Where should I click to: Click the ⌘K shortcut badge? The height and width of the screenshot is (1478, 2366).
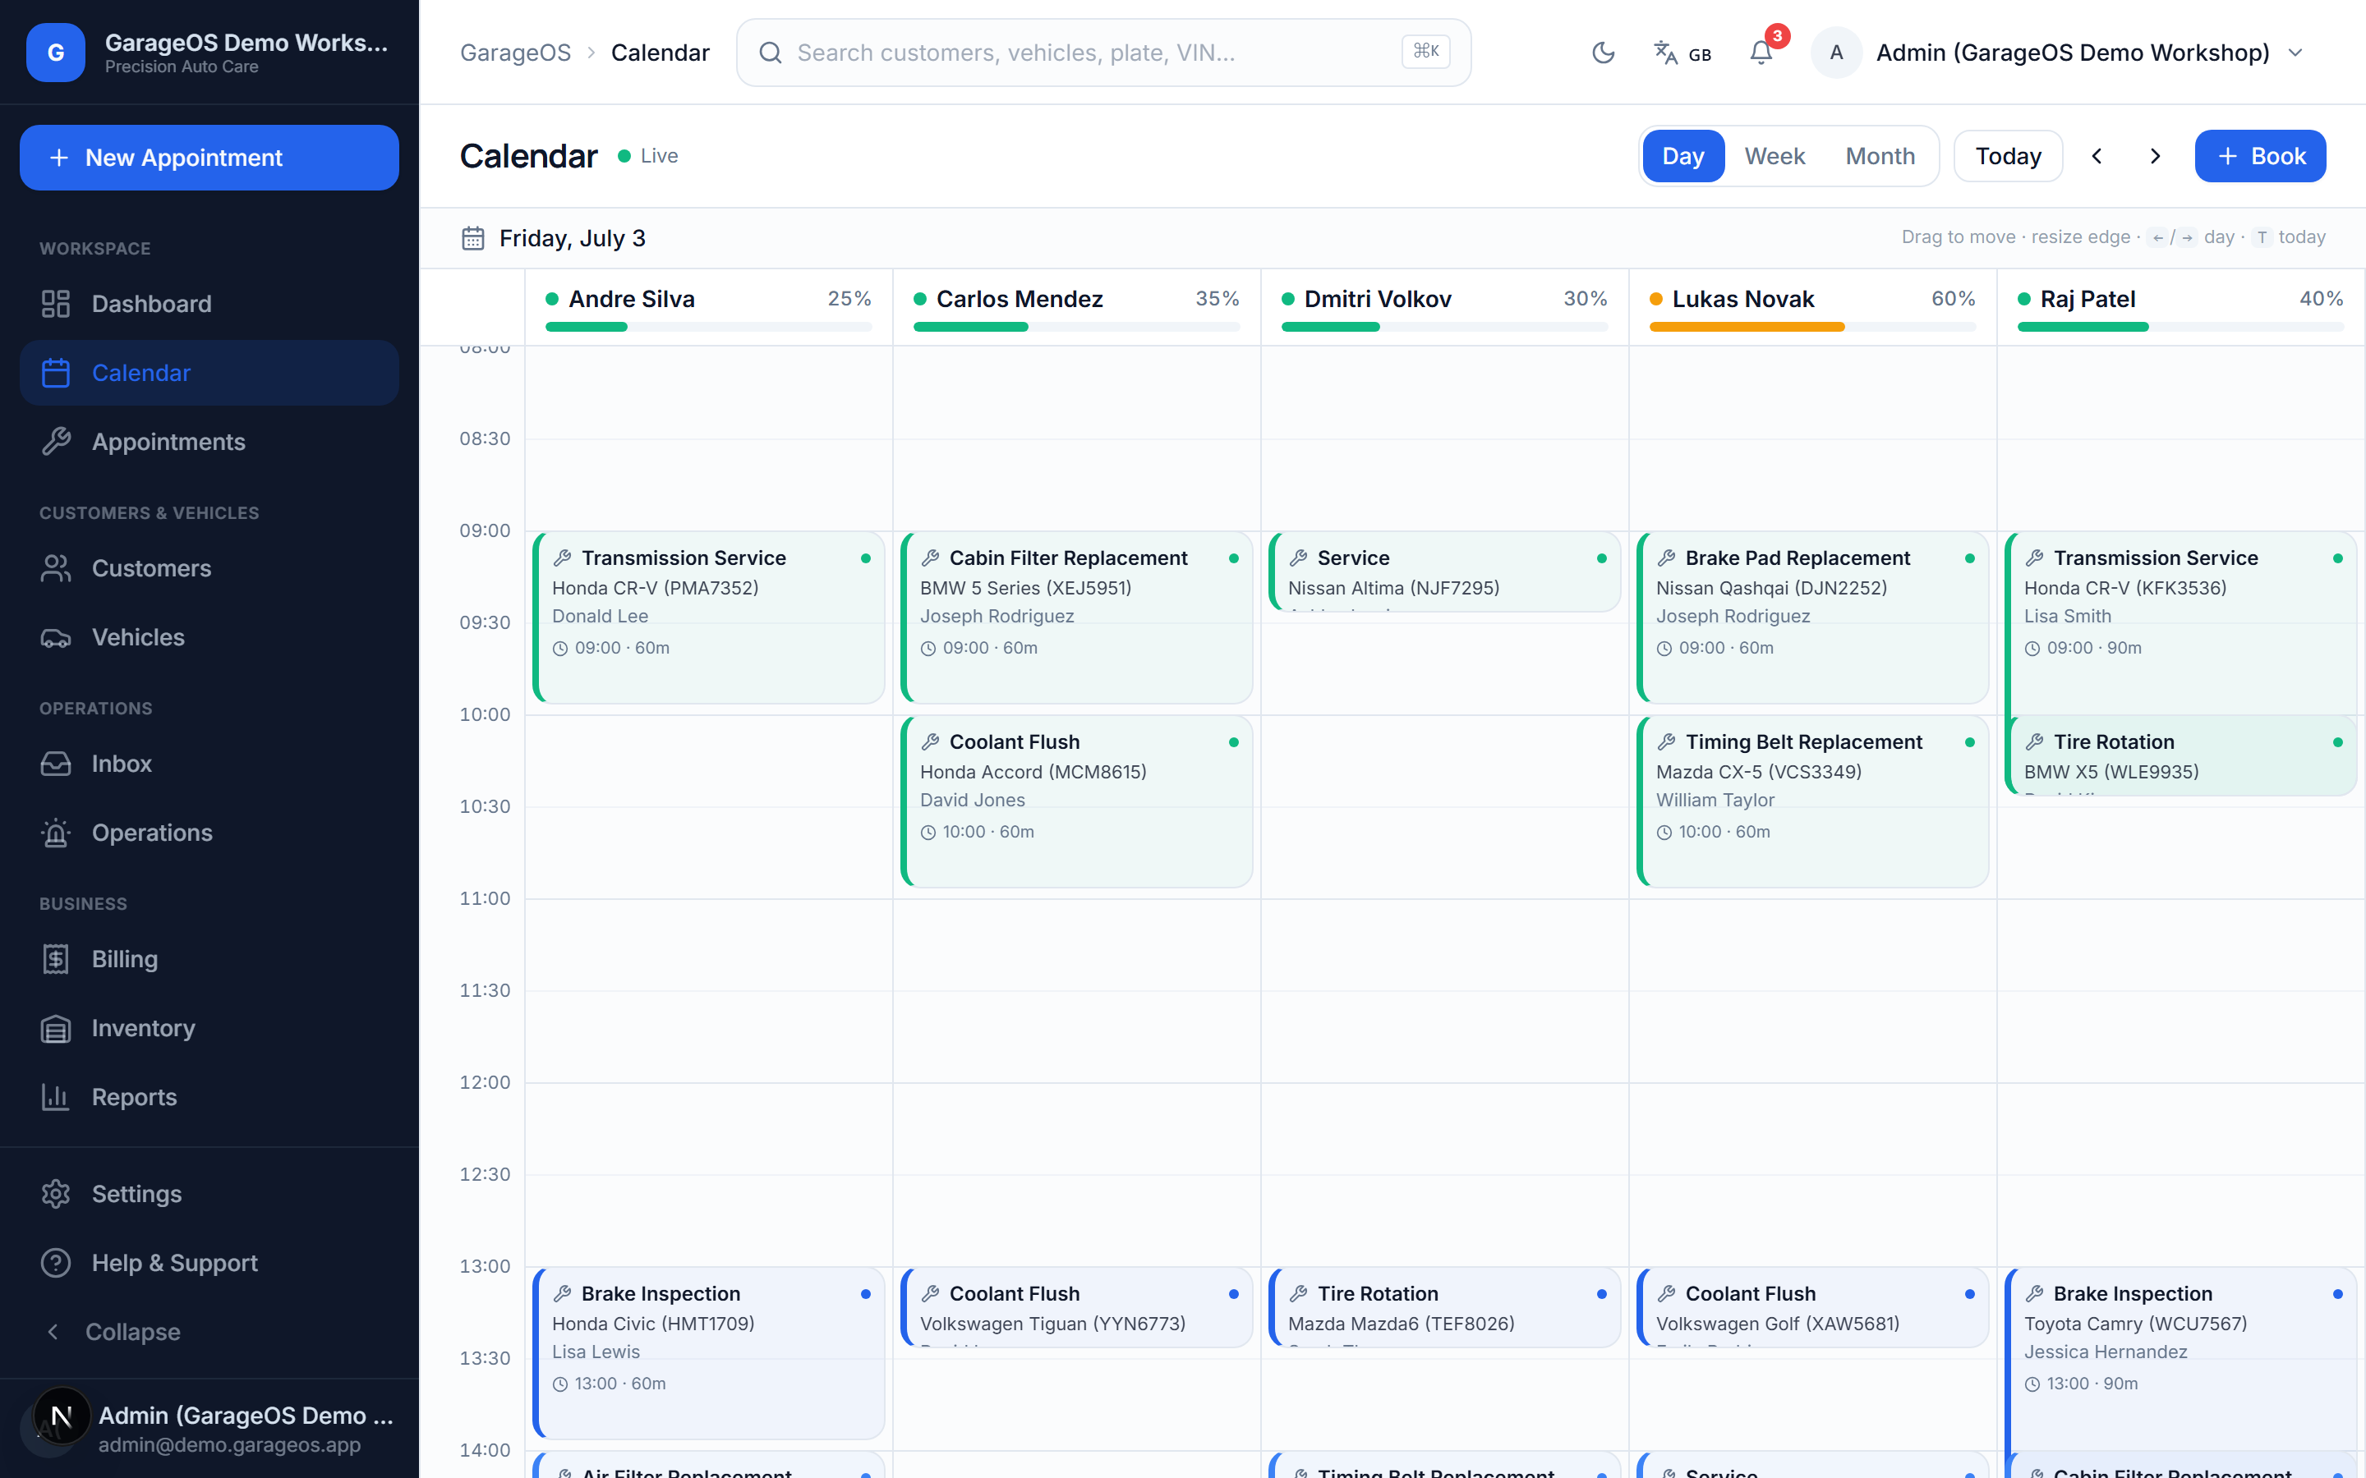coord(1425,52)
